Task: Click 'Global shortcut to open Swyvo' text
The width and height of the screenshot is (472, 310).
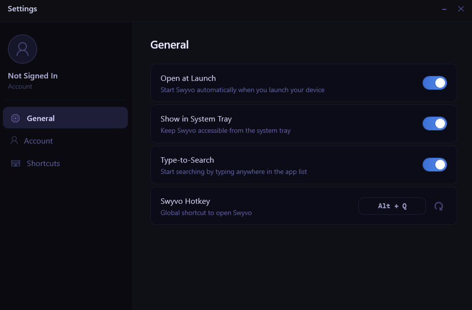Action: tap(206, 213)
